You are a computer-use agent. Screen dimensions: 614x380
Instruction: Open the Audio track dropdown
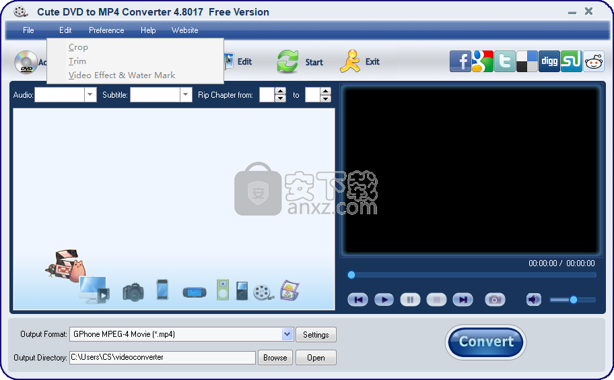pos(90,94)
